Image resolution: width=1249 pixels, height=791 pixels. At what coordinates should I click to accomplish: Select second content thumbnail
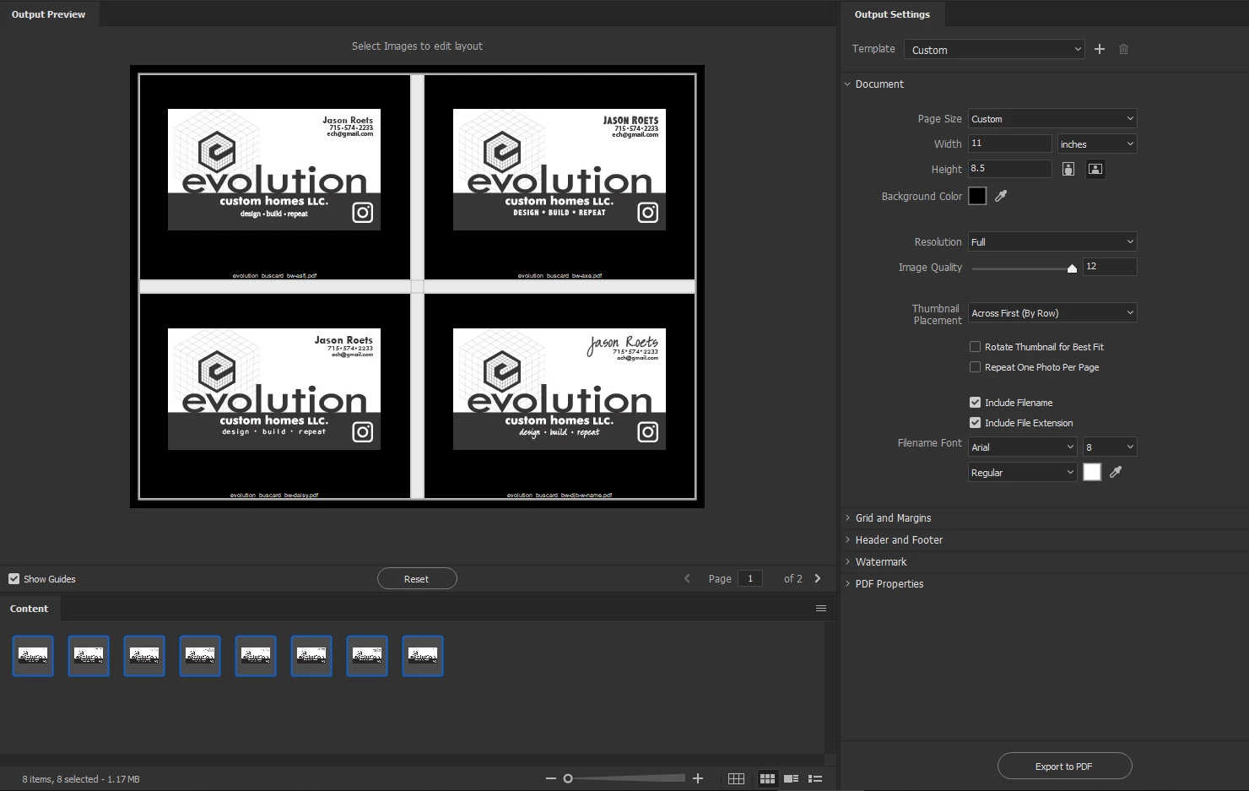tap(89, 656)
